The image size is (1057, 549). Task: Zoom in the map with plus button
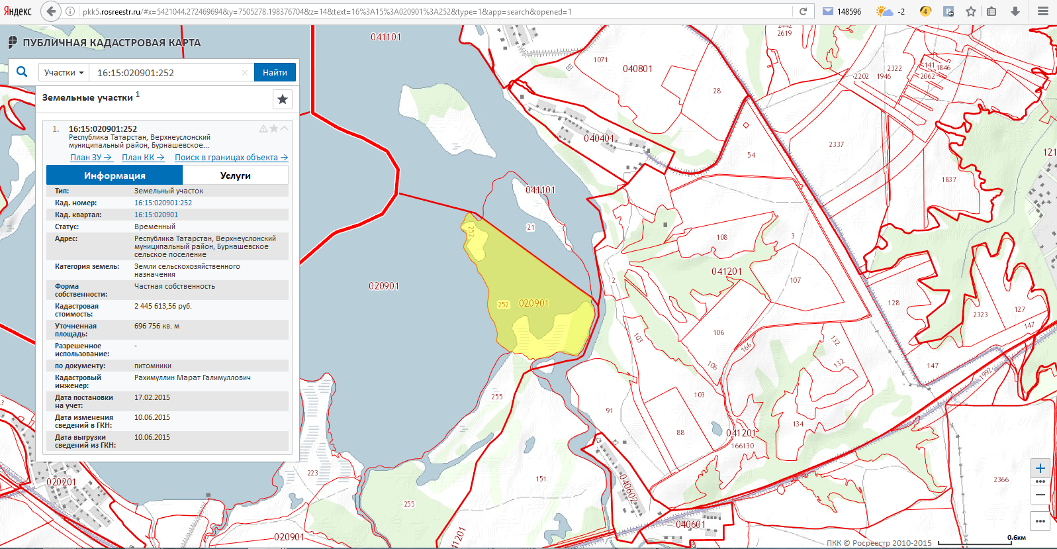tap(1040, 468)
